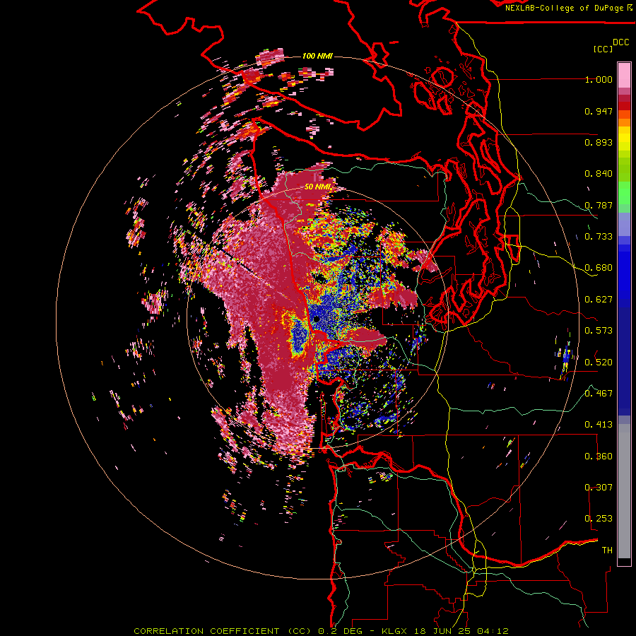Click the 0.947 value on the color scale
Viewport: 636px width, 636px height.
pyautogui.click(x=599, y=111)
